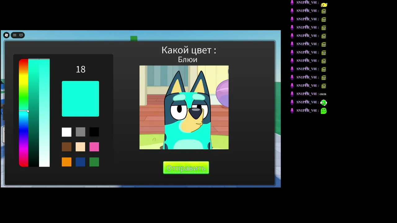The width and height of the screenshot is (397, 223).
Task: Click the microphone icon beside message "овлв"
Action: pyautogui.click(x=292, y=94)
